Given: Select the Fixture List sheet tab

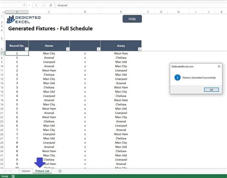Looking at the screenshot, I should (x=42, y=171).
